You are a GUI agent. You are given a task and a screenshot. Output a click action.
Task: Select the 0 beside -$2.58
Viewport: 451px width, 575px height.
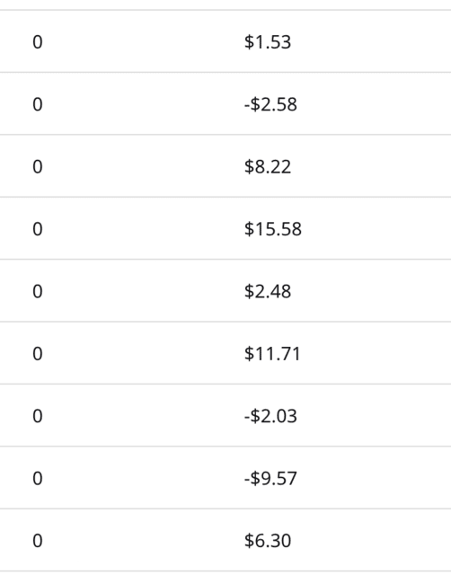tap(38, 104)
